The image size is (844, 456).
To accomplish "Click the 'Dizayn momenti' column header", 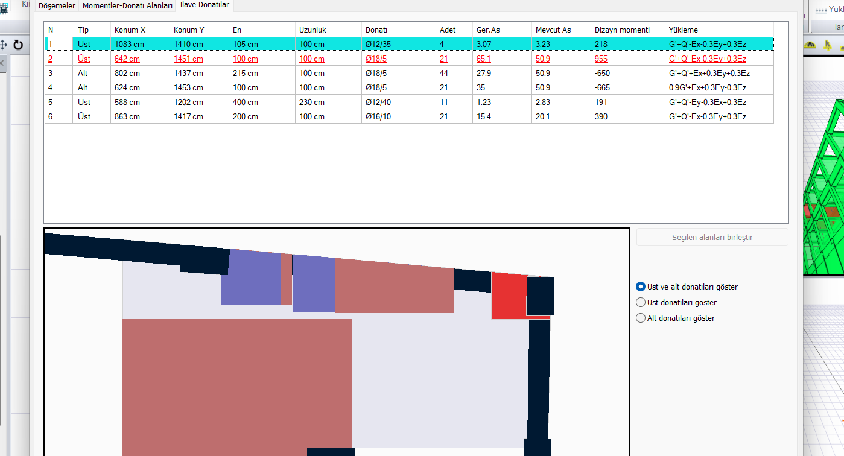I will (x=622, y=30).
